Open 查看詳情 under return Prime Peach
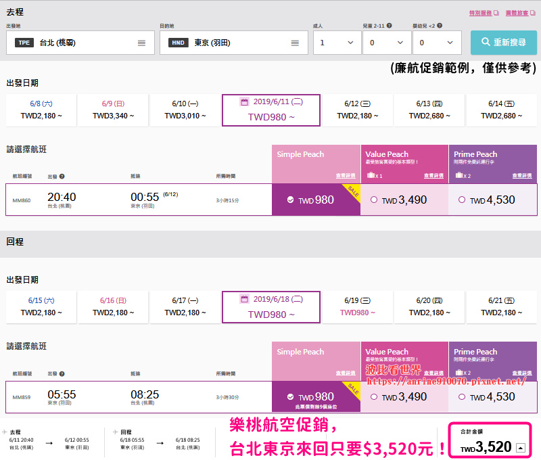Viewport: 541px width, 460px height. point(522,373)
